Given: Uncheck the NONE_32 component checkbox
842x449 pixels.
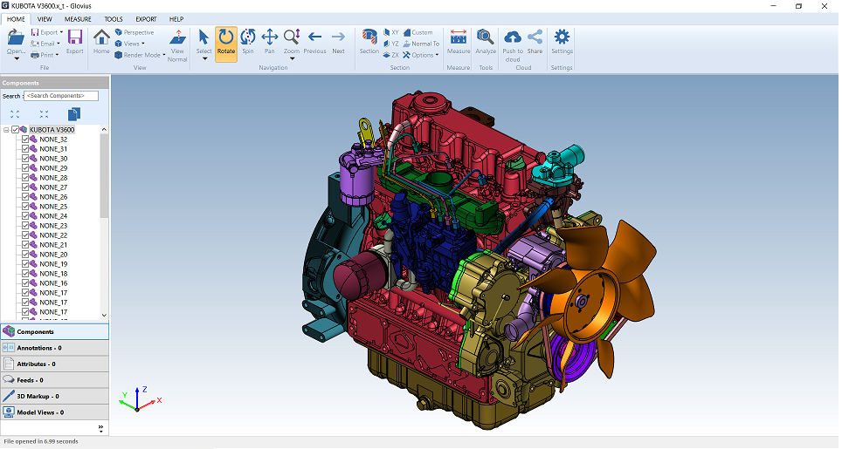Looking at the screenshot, I should [25, 139].
